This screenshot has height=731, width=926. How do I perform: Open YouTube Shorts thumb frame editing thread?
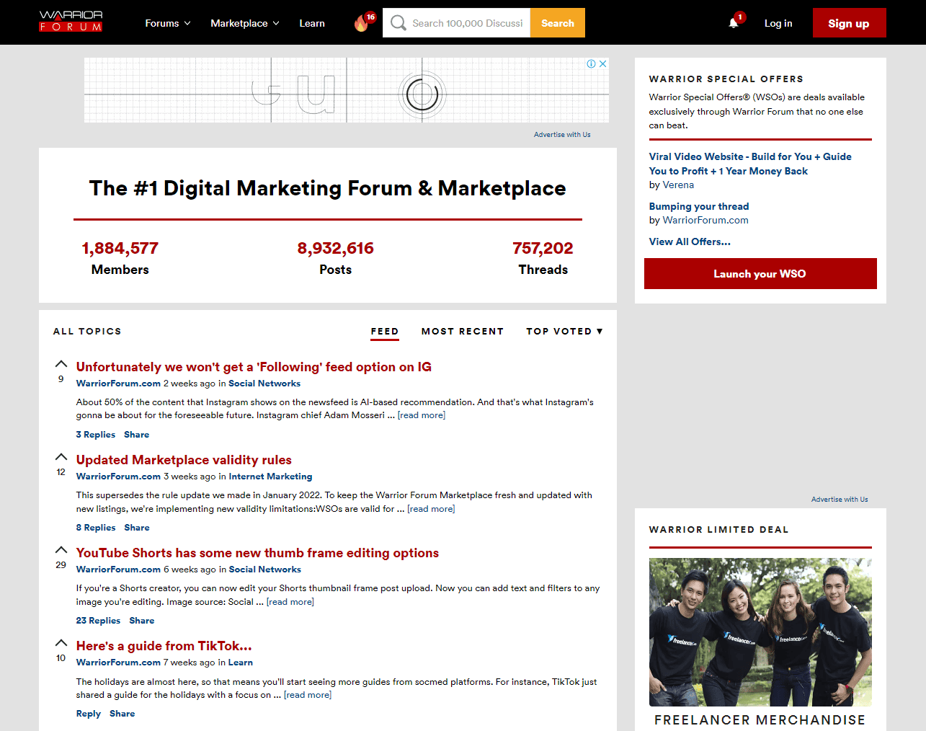257,553
